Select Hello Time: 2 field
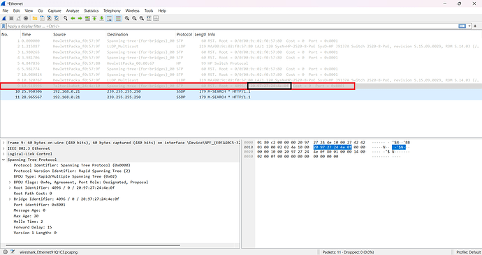 pyautogui.click(x=28, y=222)
